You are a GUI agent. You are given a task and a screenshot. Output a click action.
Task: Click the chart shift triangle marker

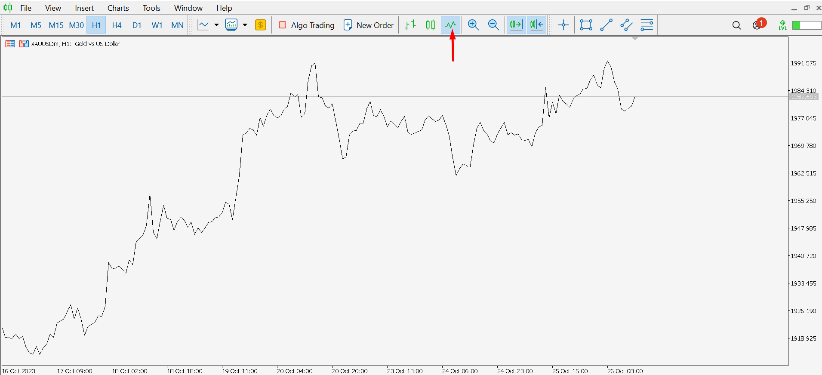635,39
